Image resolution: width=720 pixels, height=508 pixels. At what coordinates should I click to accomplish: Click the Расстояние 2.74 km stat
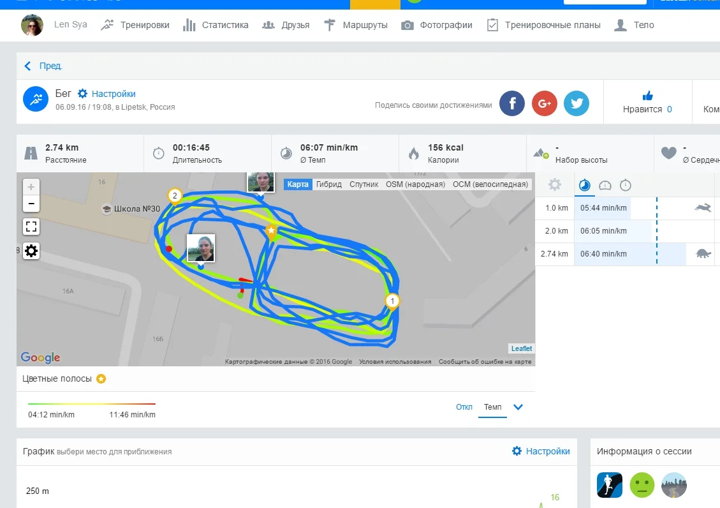point(80,153)
